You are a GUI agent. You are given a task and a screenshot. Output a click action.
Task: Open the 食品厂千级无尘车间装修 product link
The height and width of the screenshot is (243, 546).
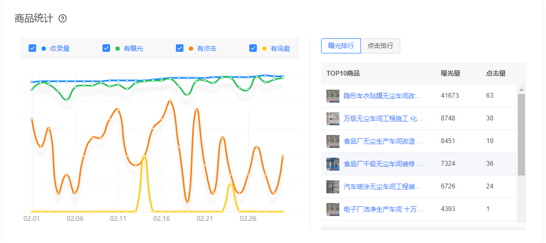pos(383,164)
